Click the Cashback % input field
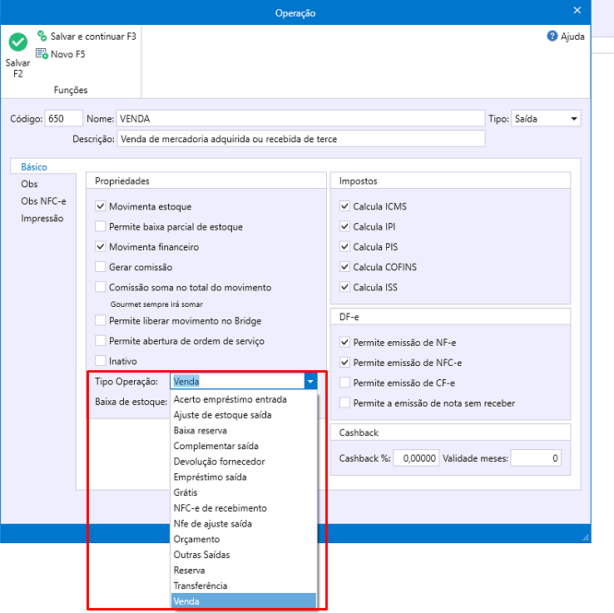 [x=415, y=458]
